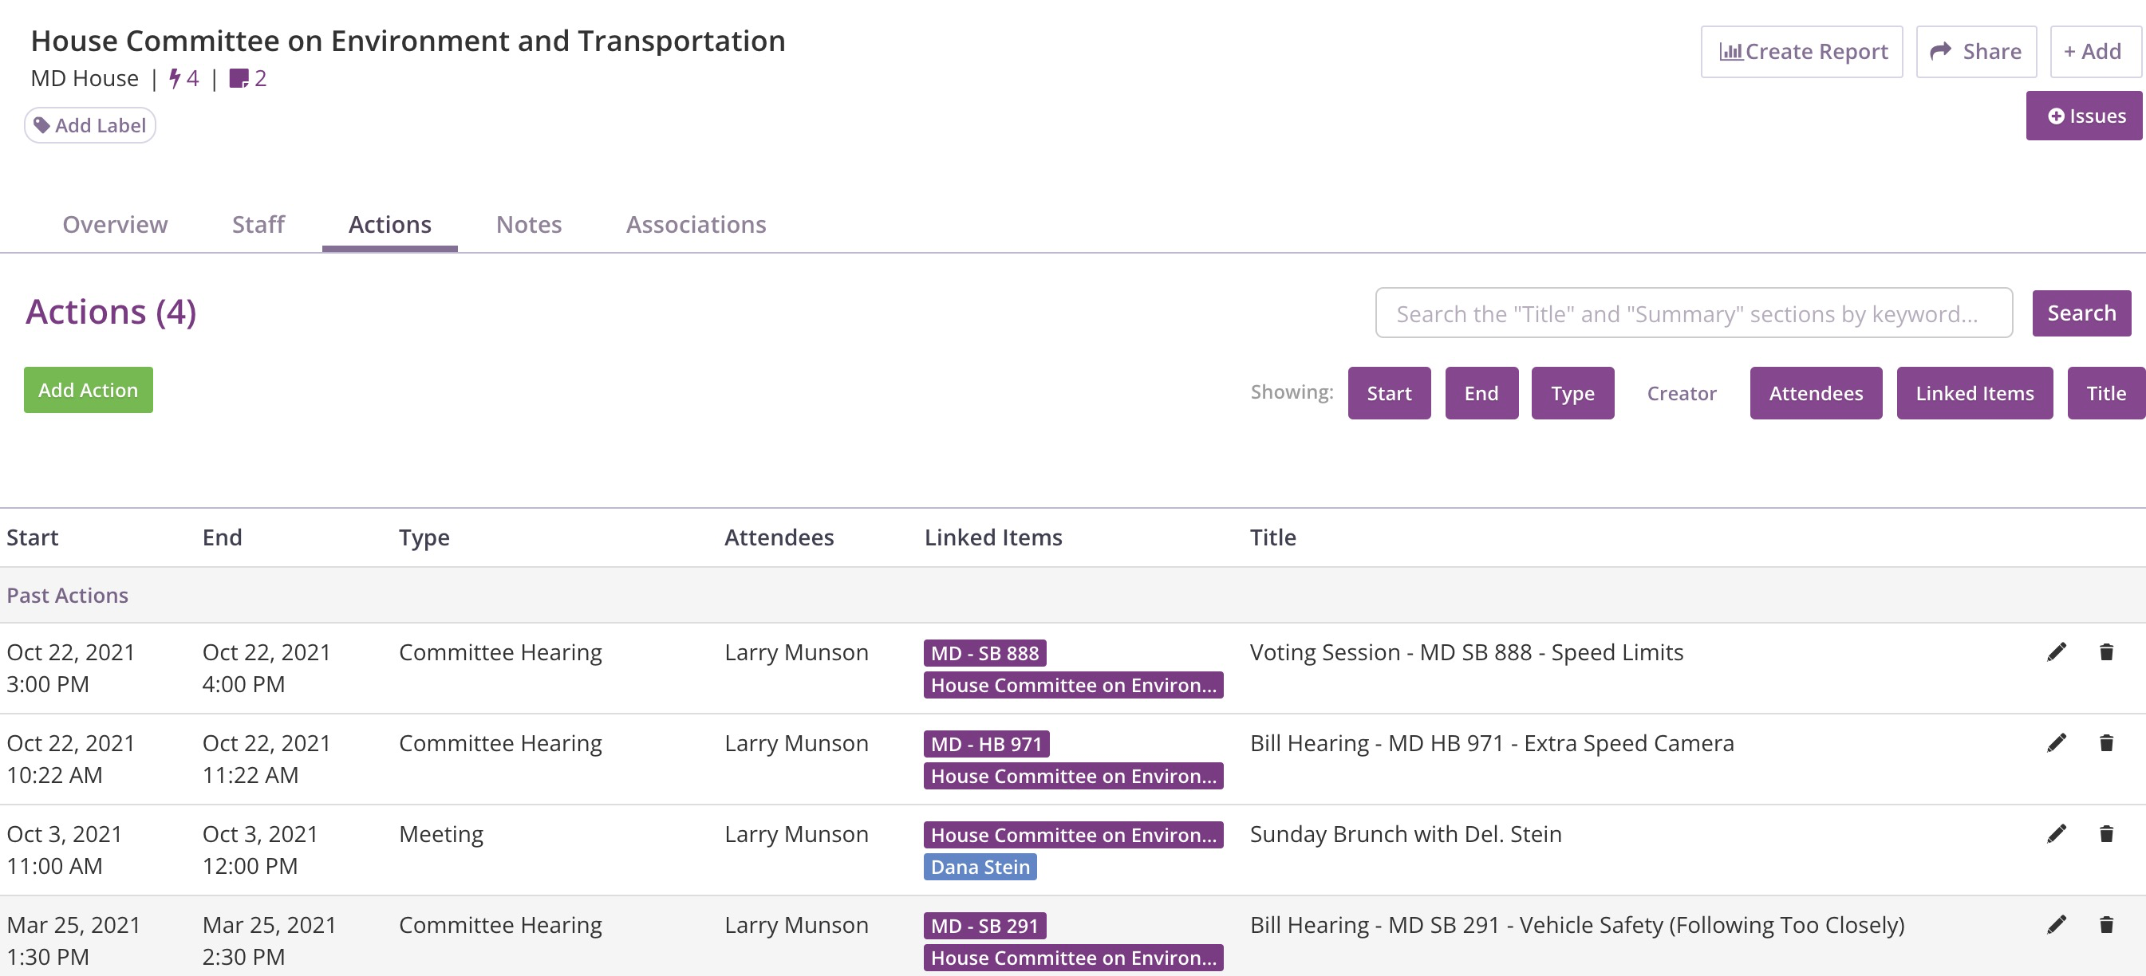Delete the Voting Session SB 888 action

[2106, 652]
